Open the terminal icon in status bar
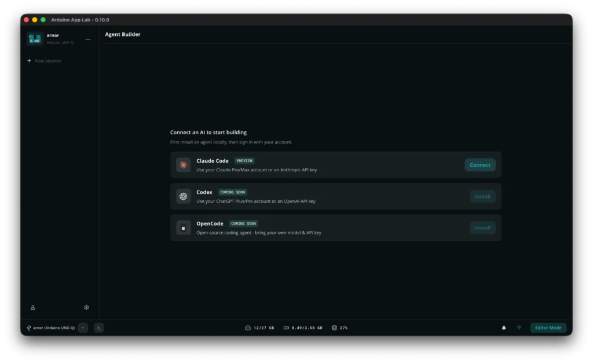 [x=98, y=328]
